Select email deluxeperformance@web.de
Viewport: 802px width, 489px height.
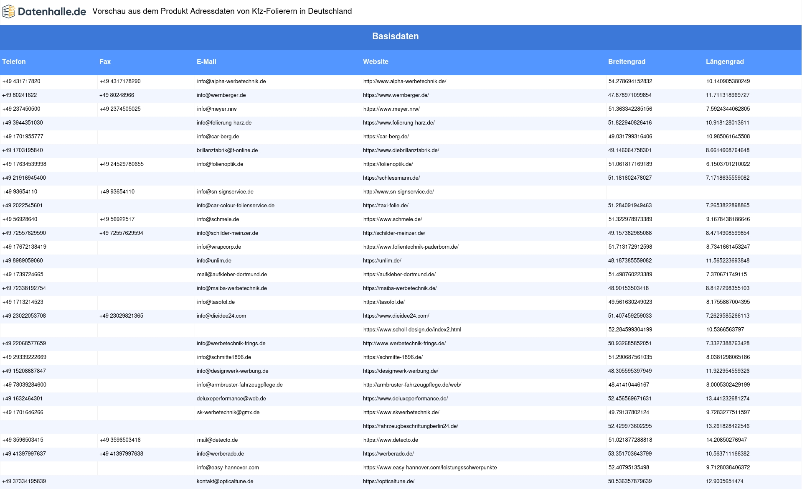click(x=231, y=399)
